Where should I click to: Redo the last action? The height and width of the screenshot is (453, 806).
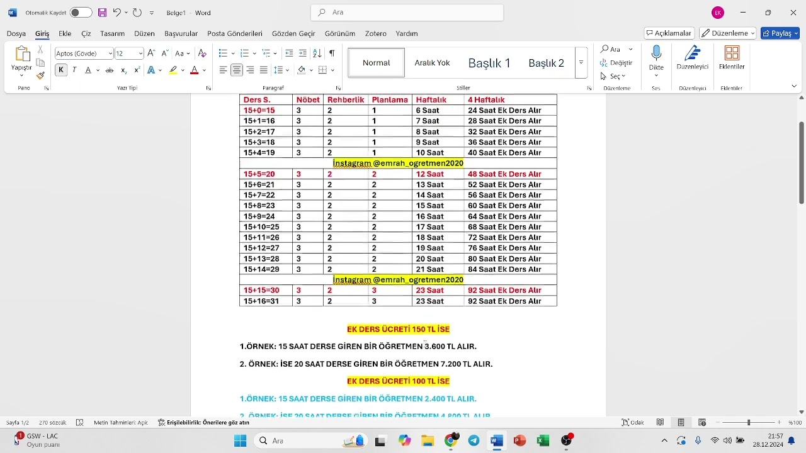click(x=137, y=13)
